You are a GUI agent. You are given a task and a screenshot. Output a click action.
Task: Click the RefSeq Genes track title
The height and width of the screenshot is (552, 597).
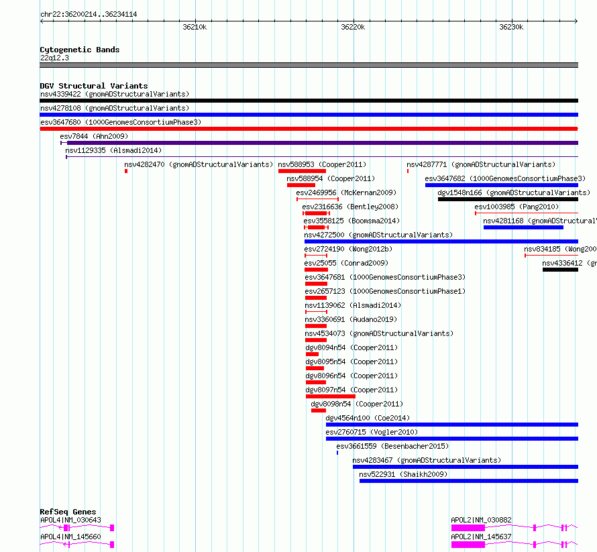(x=68, y=512)
